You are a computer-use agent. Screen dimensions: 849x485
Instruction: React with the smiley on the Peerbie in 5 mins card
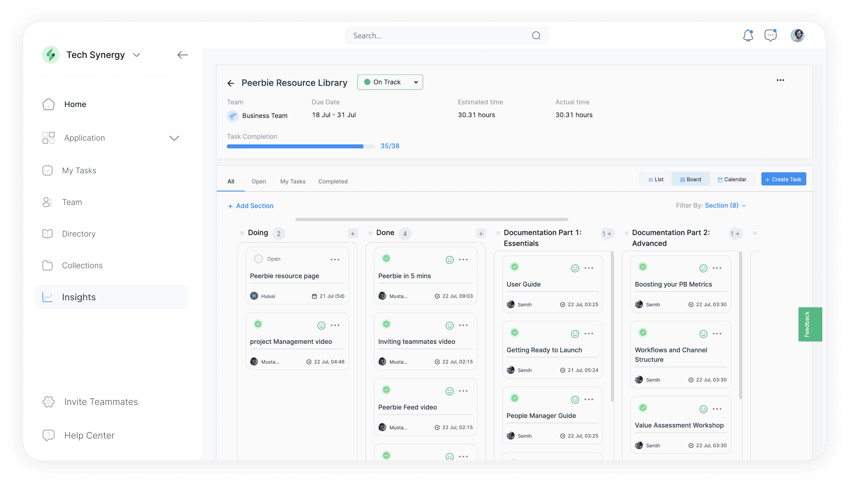coord(450,260)
